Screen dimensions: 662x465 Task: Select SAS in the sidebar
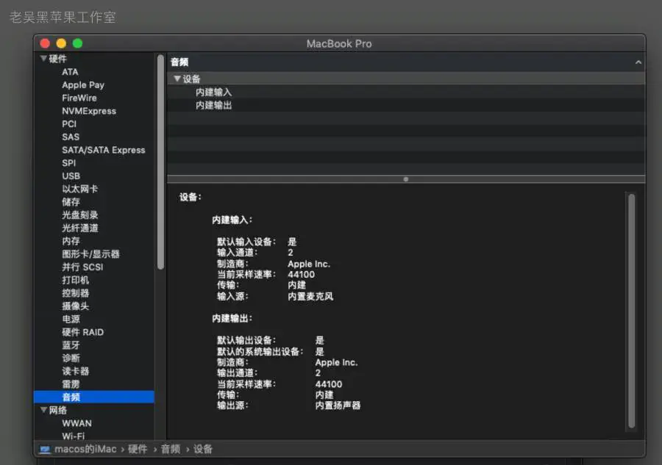pos(71,137)
